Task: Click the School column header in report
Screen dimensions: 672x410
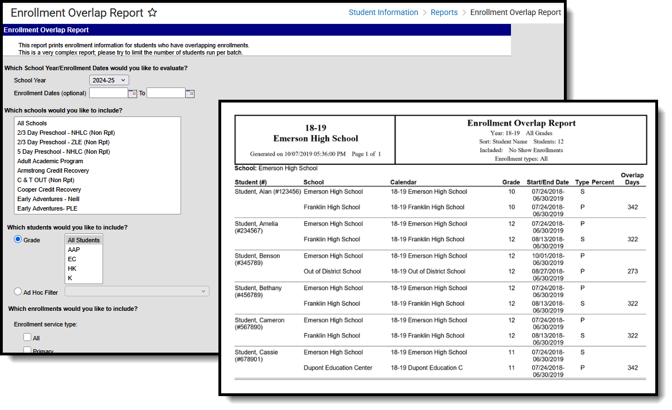Action: [314, 182]
